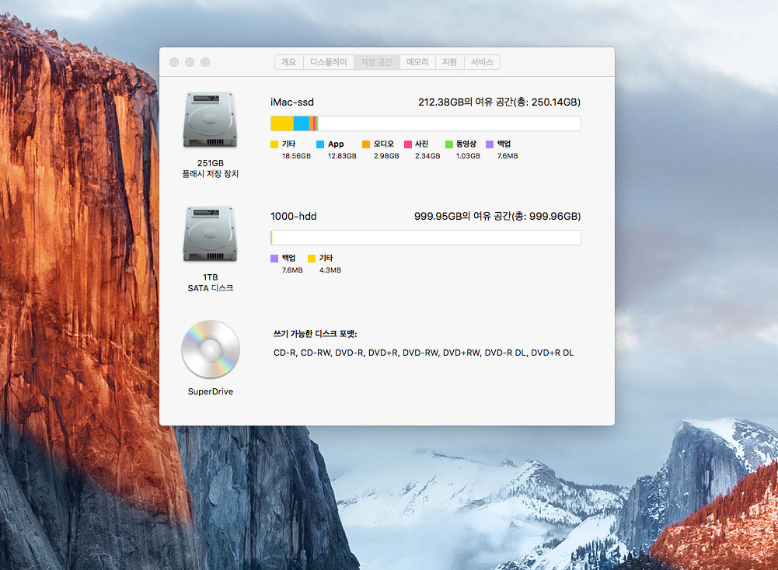This screenshot has width=778, height=570.
Task: Open the 지원 tab
Action: [x=449, y=62]
